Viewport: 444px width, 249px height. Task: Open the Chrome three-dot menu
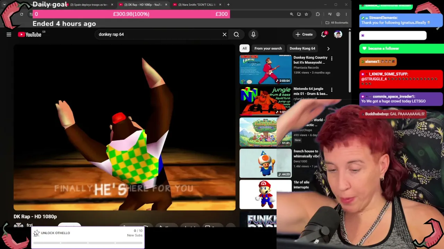(346, 14)
